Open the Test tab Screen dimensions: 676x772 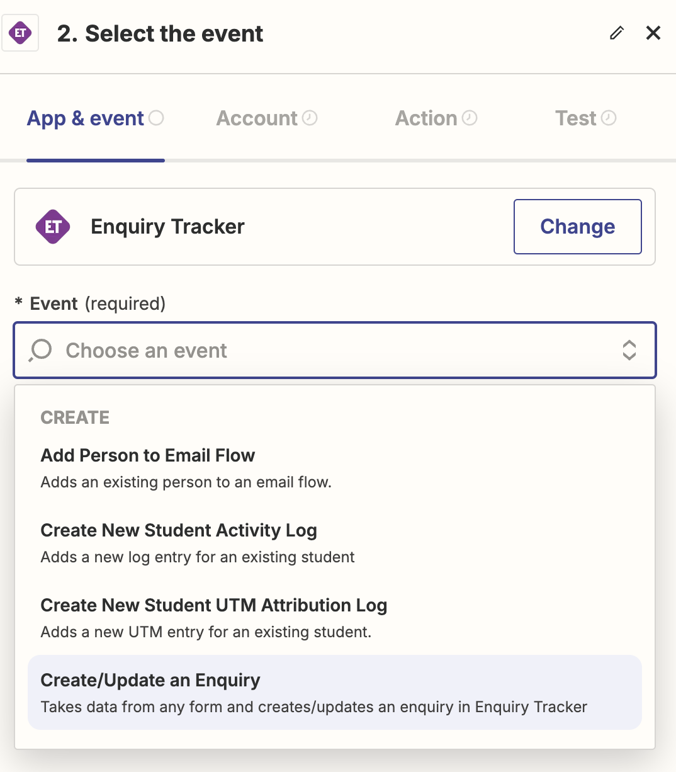click(576, 118)
